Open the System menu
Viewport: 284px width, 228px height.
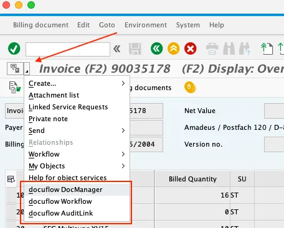(x=188, y=25)
